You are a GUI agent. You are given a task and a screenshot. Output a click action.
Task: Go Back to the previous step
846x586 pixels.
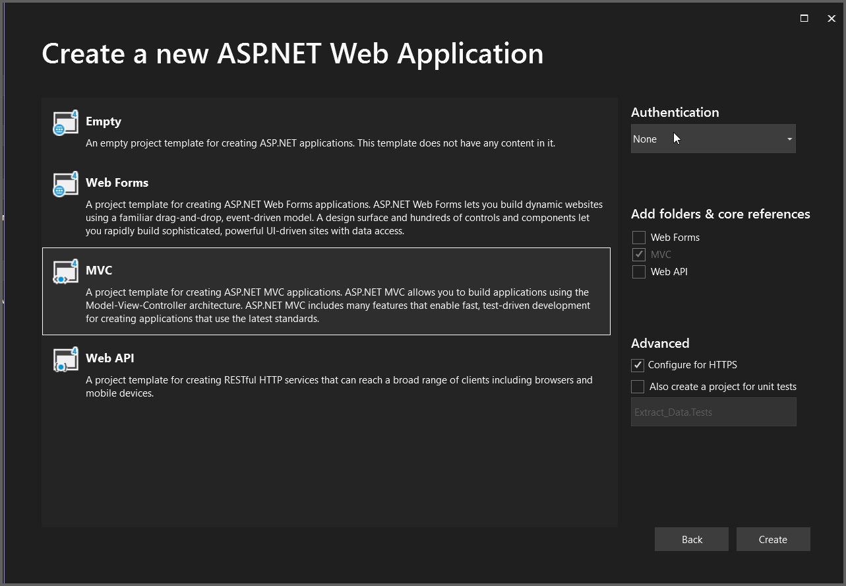pyautogui.click(x=692, y=539)
